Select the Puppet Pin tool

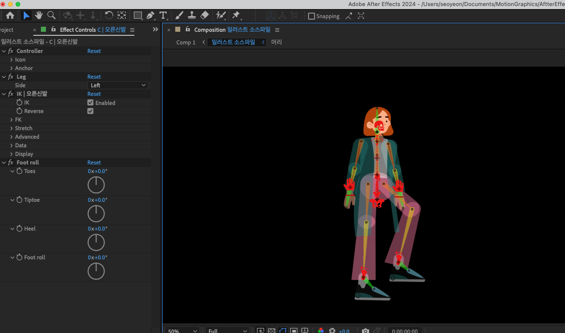click(x=236, y=15)
